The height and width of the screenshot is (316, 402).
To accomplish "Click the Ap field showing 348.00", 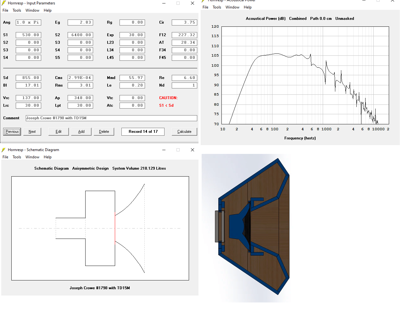I will 80,98.
